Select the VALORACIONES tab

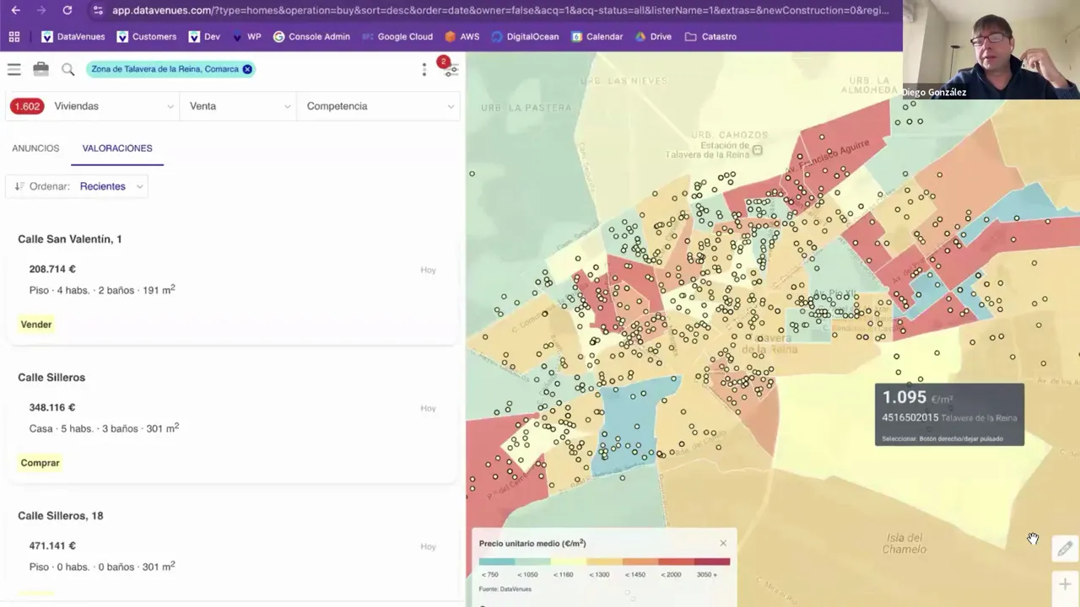[117, 148]
